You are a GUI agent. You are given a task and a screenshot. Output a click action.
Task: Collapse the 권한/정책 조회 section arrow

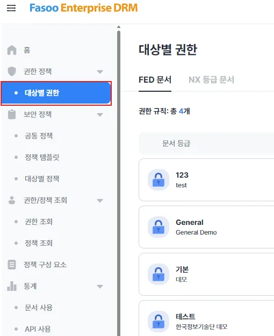(100, 201)
